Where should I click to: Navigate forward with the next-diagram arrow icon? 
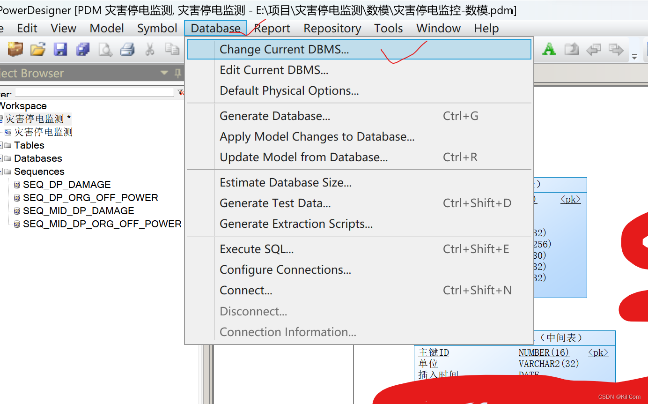click(617, 49)
